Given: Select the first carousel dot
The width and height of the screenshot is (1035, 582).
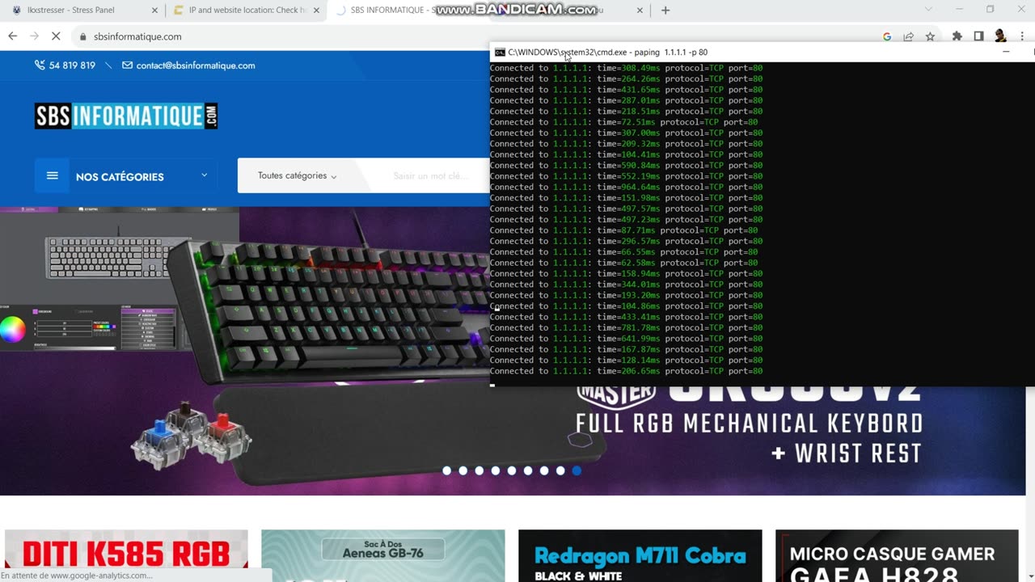Looking at the screenshot, I should click(x=446, y=470).
